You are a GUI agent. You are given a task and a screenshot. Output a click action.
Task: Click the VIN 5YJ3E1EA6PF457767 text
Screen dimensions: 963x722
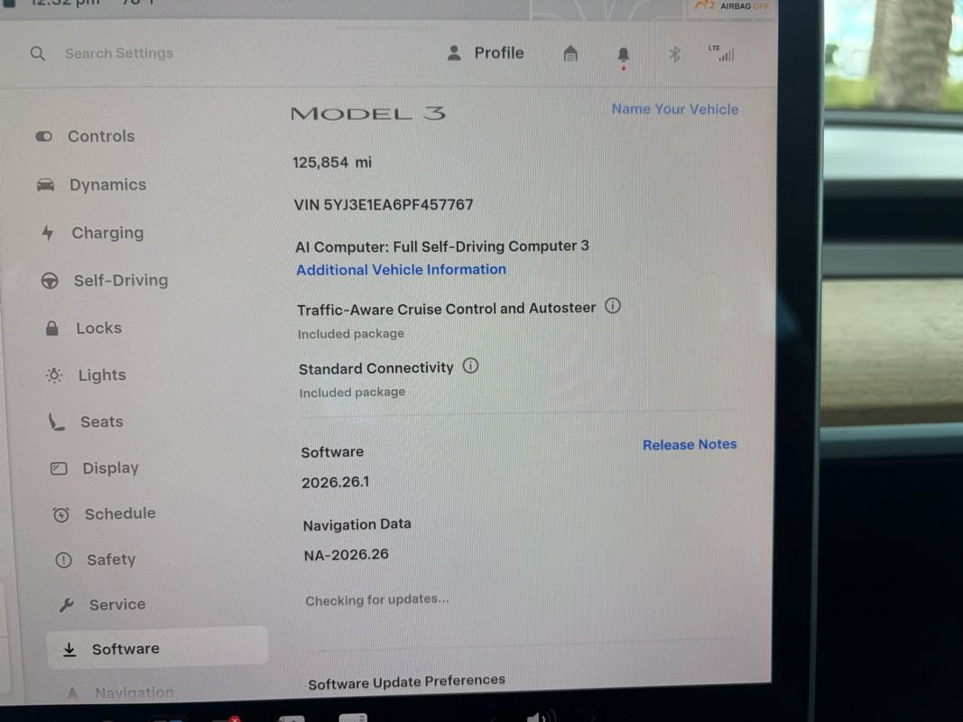(384, 205)
